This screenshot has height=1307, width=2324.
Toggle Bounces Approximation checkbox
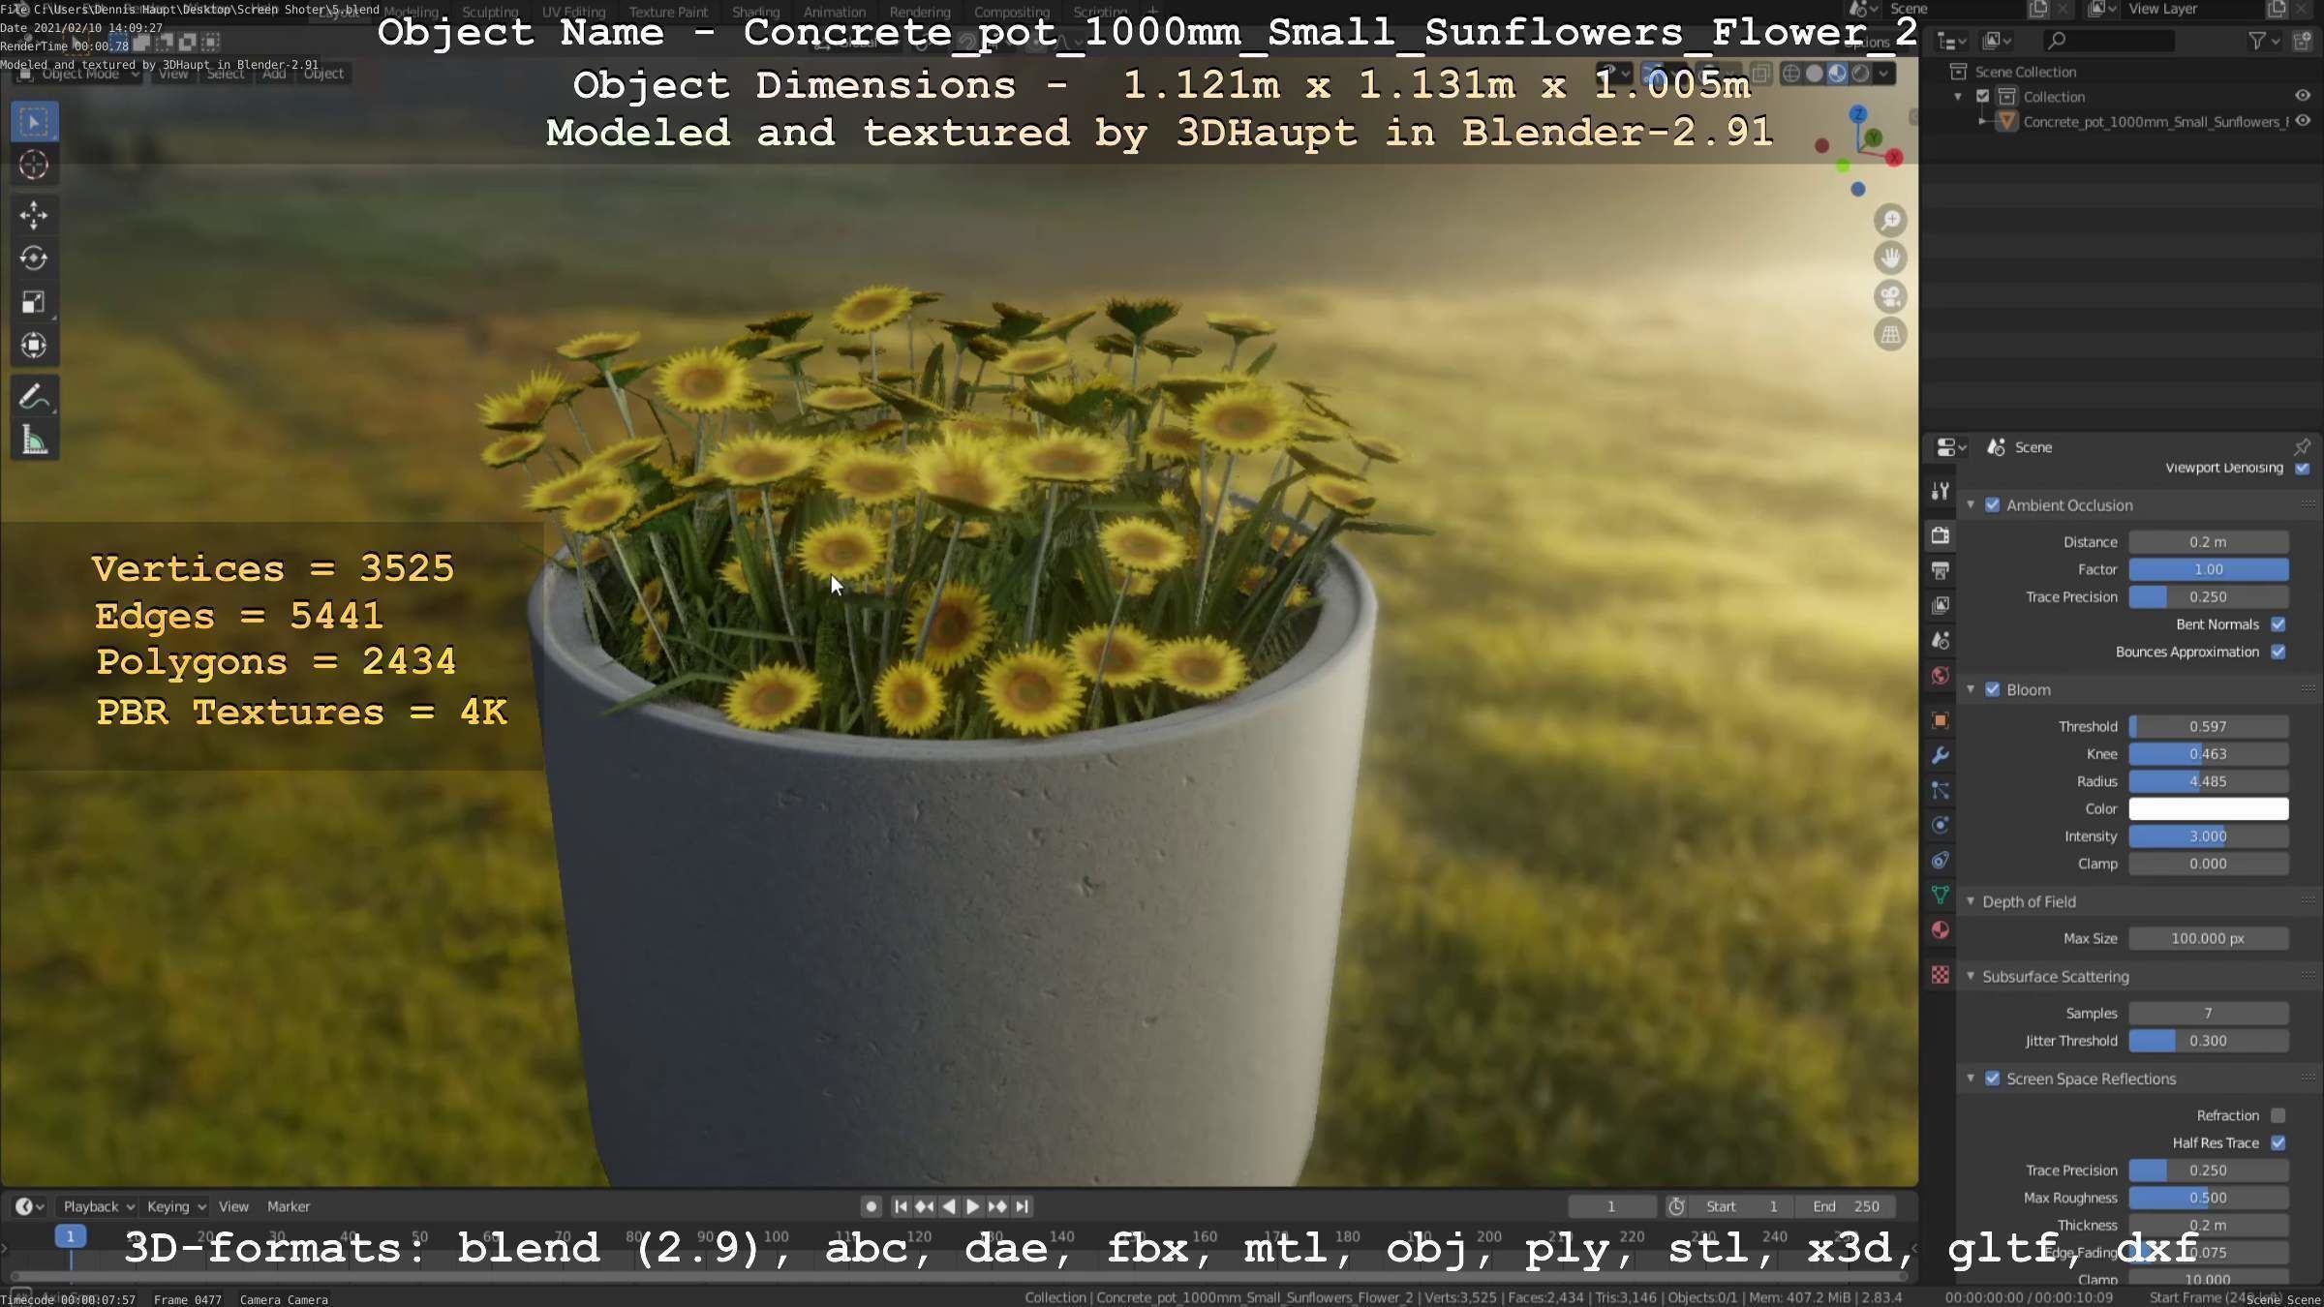pyautogui.click(x=2278, y=652)
